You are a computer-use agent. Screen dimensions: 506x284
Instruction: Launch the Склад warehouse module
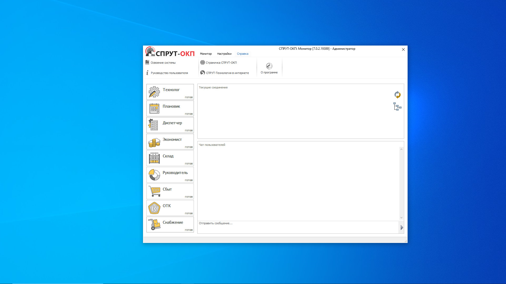tap(170, 158)
